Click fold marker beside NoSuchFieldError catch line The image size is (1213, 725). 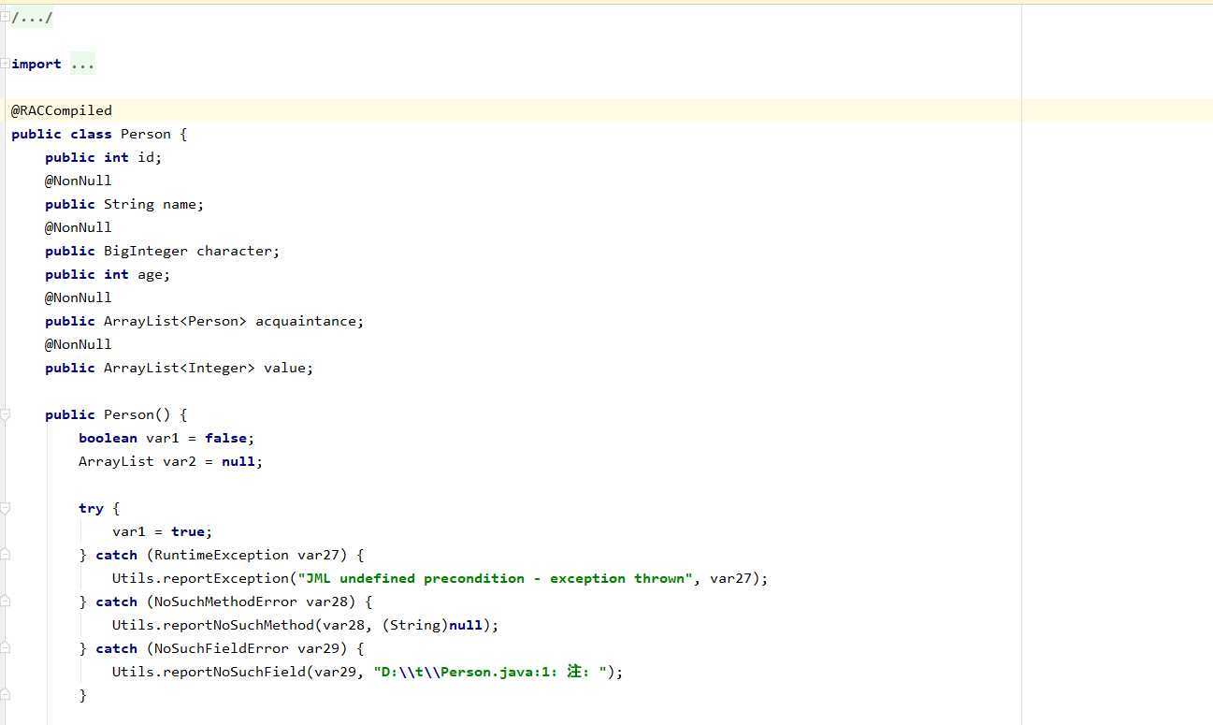pos(5,648)
